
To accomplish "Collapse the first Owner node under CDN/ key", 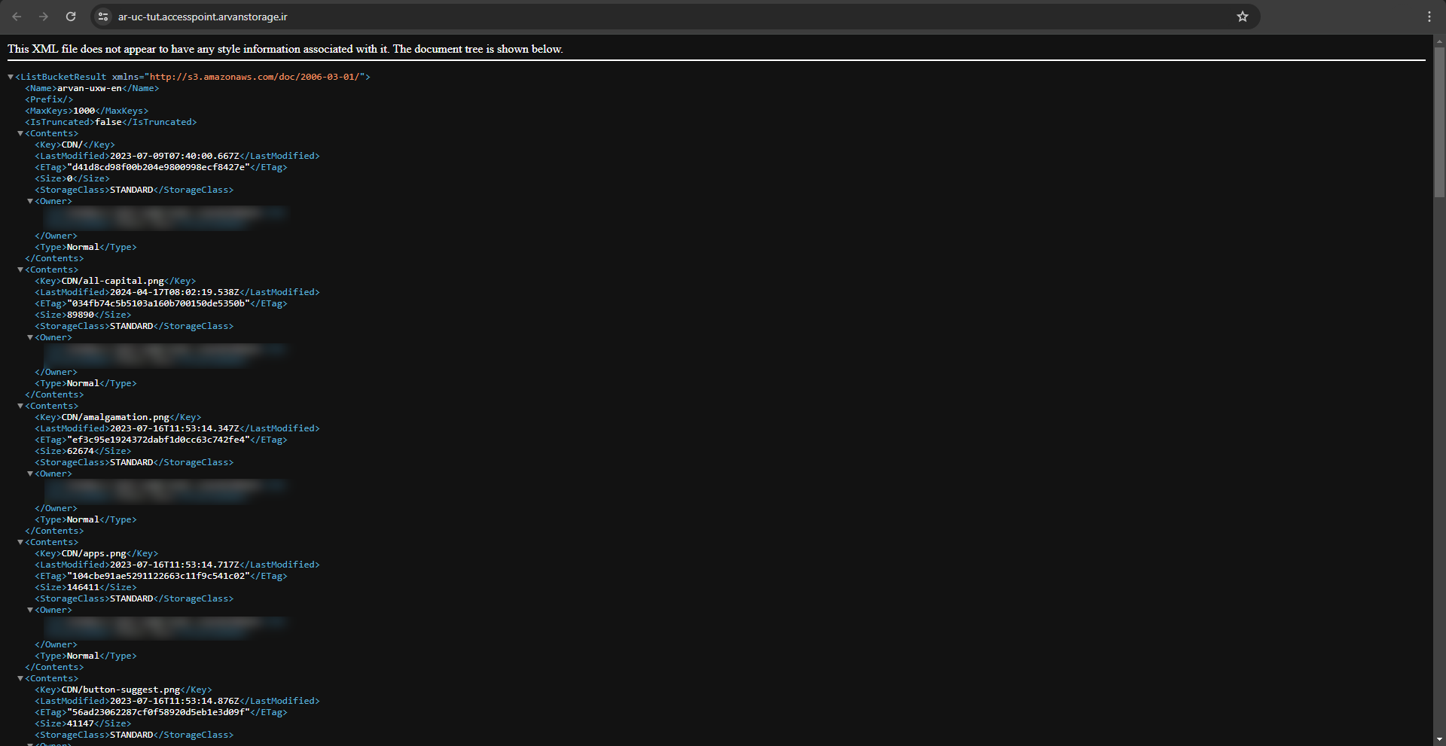I will tap(30, 202).
